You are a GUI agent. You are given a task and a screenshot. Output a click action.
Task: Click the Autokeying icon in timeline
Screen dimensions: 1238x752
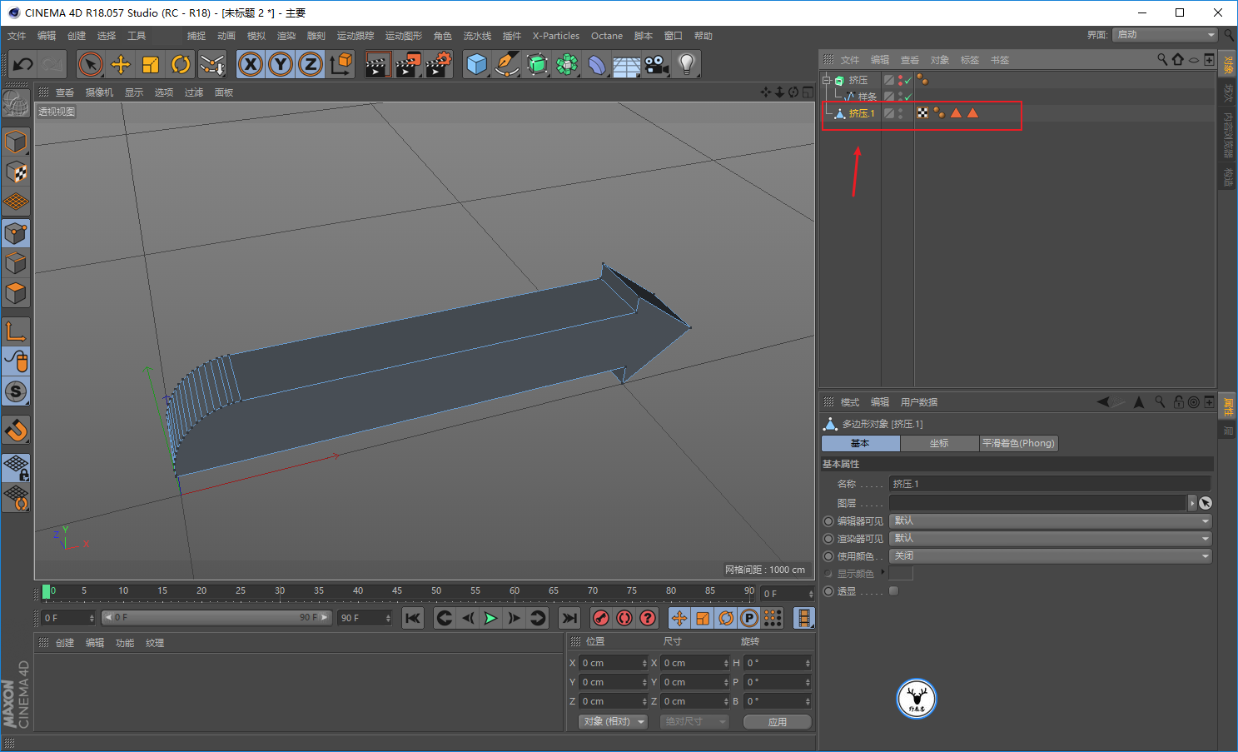pos(624,618)
